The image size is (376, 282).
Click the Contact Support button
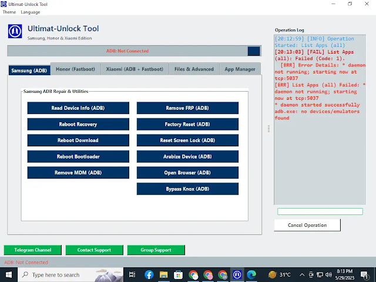(94, 250)
